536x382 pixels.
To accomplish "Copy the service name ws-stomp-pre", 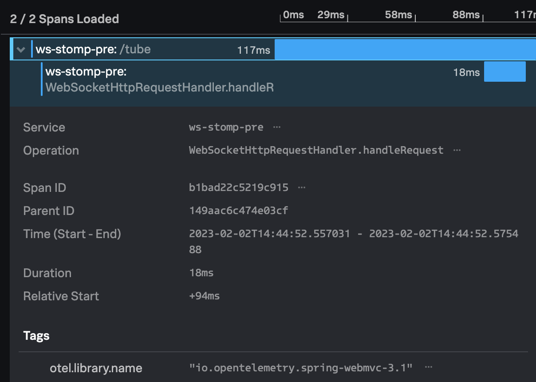I will [x=276, y=127].
